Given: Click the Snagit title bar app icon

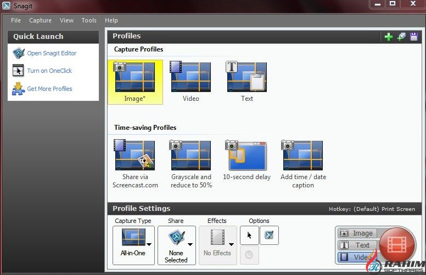Looking at the screenshot, I should [x=6, y=5].
